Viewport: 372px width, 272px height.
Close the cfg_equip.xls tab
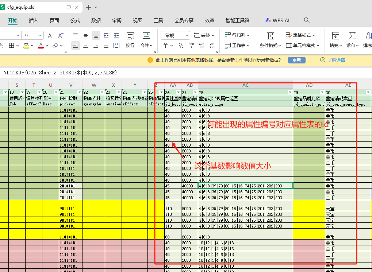pos(77,7)
